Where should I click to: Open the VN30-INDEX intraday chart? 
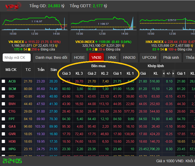[x=104, y=23]
